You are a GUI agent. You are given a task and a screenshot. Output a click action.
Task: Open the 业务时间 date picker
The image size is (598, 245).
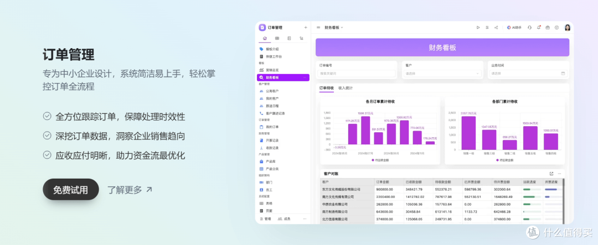pos(528,73)
